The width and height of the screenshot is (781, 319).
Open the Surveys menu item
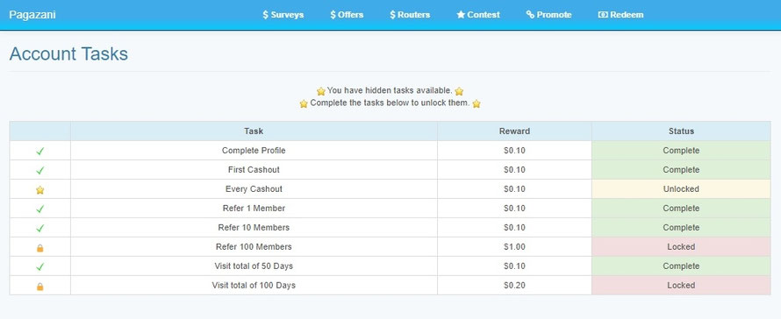pyautogui.click(x=283, y=15)
